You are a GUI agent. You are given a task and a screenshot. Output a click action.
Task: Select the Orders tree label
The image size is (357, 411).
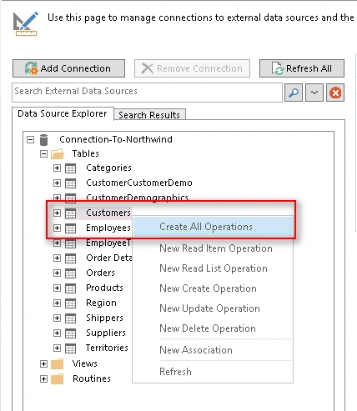[100, 273]
